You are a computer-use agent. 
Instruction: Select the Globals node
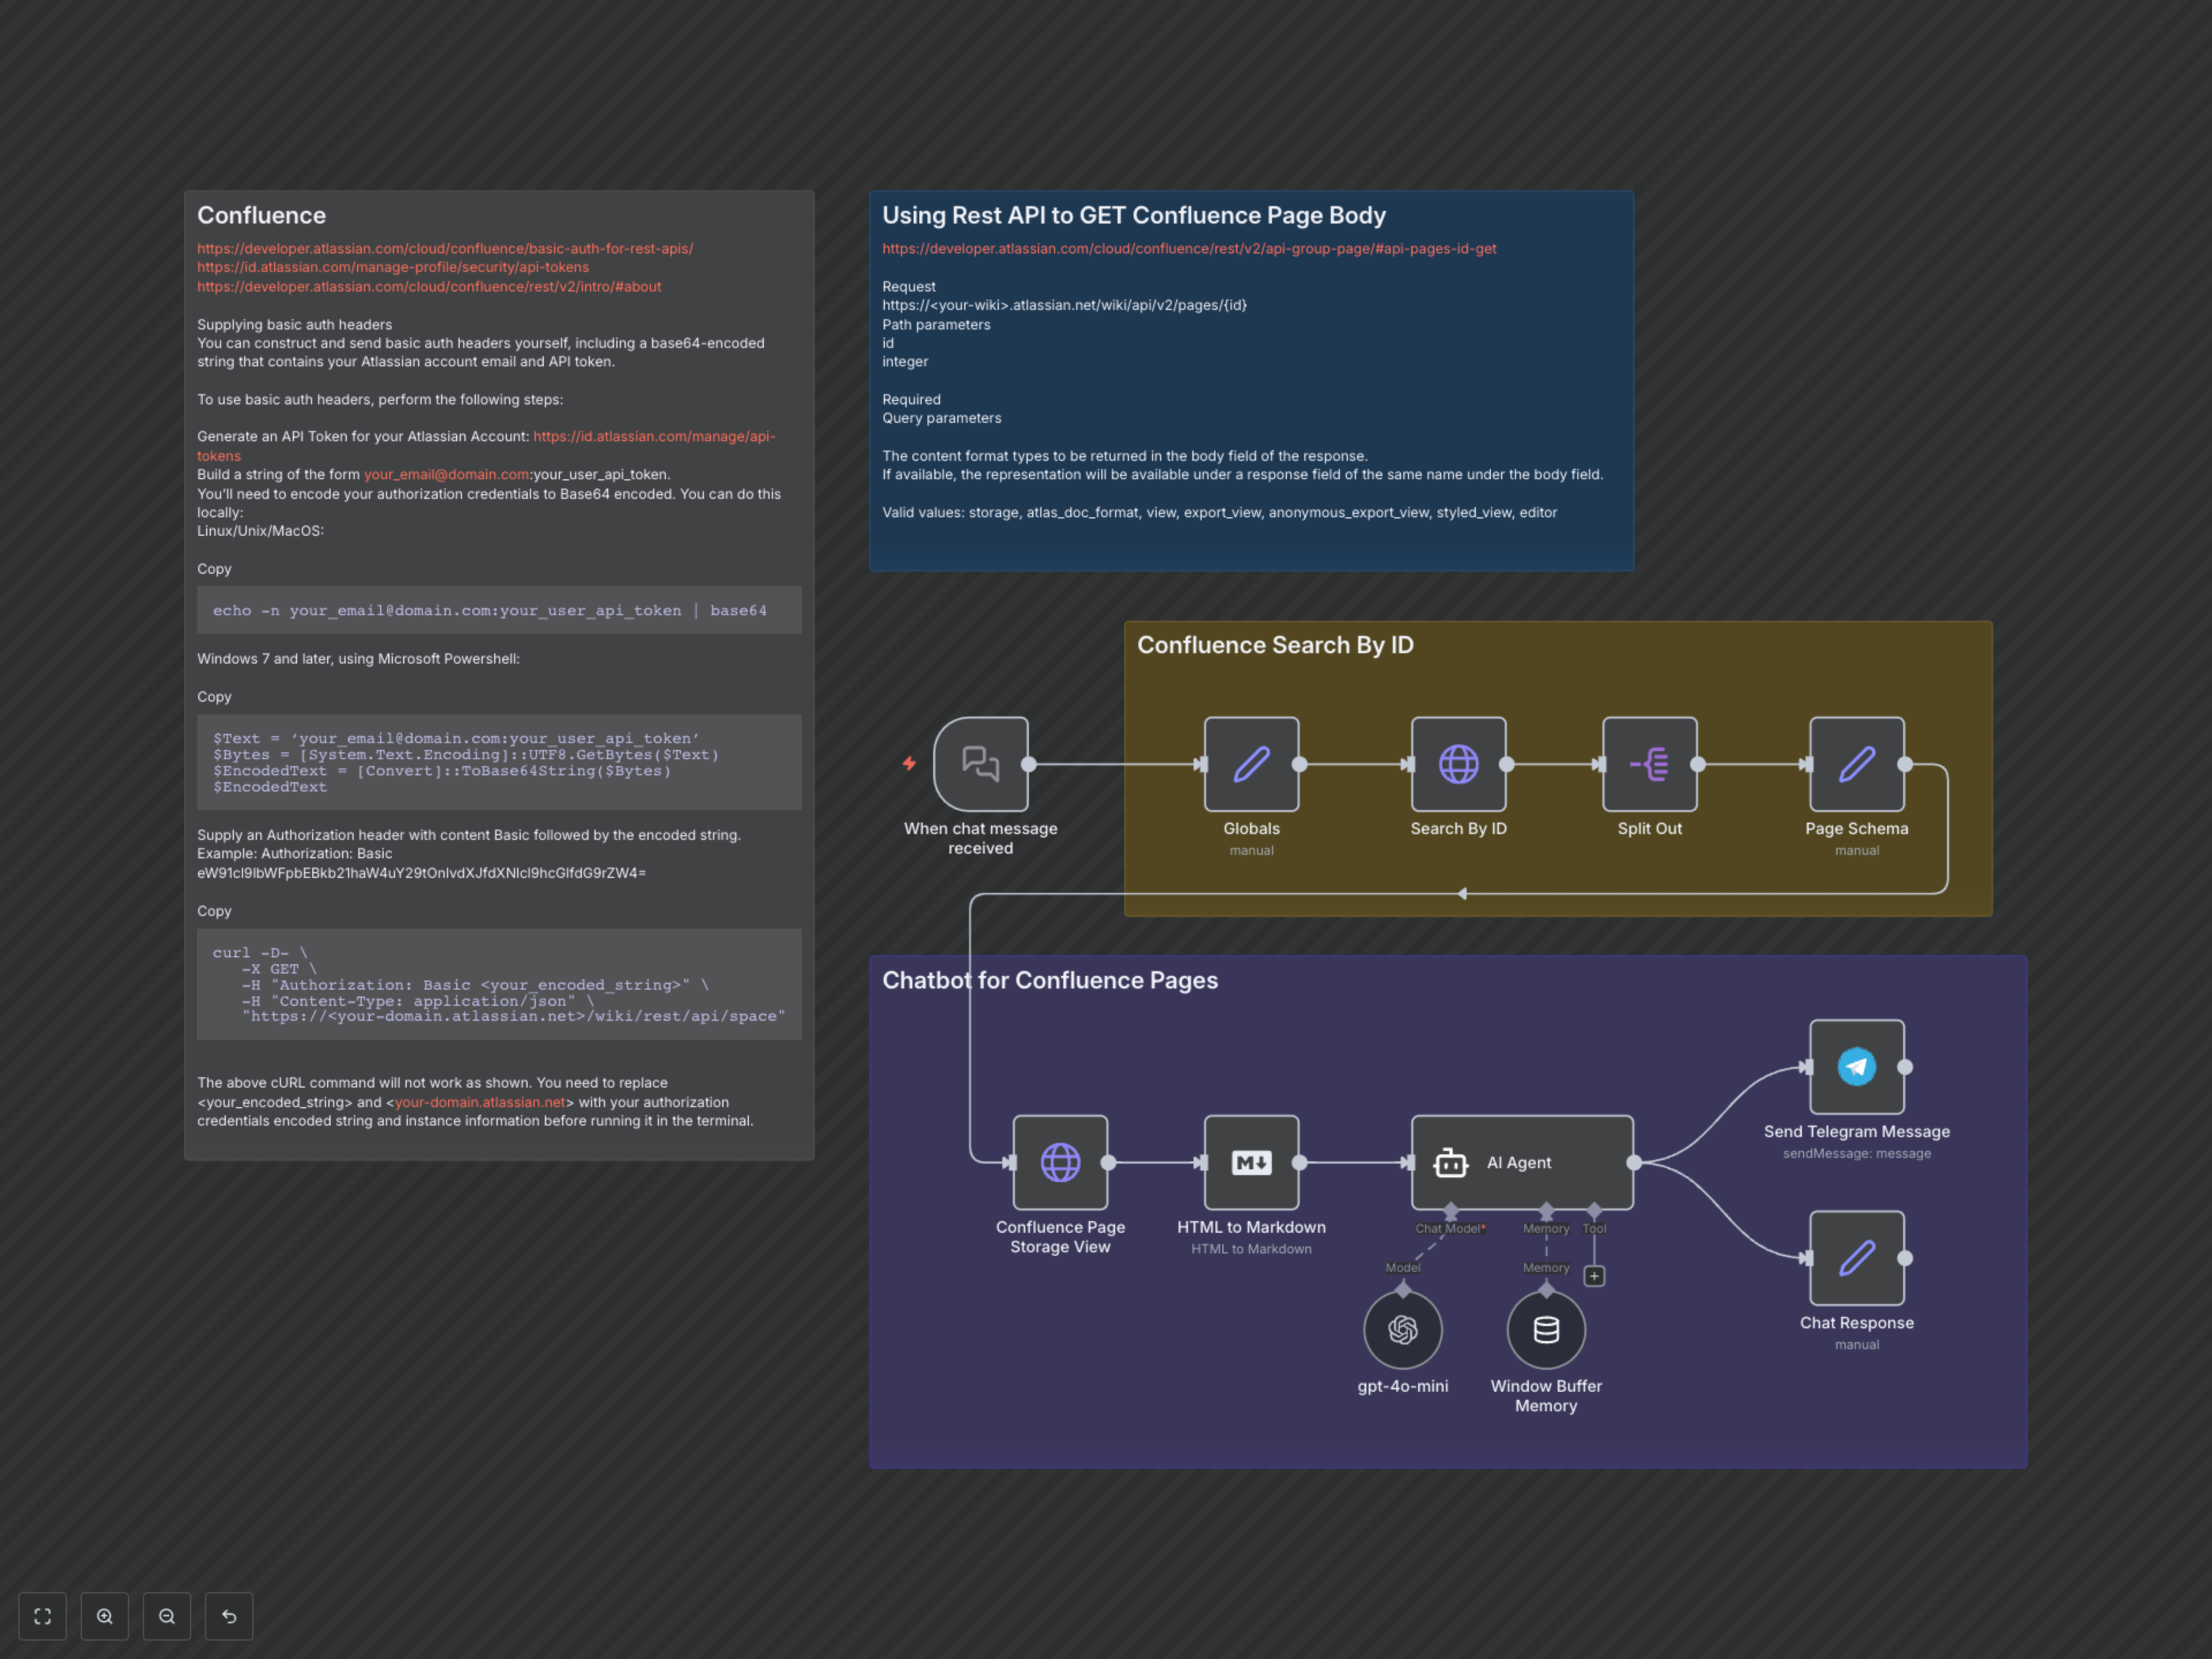point(1251,764)
